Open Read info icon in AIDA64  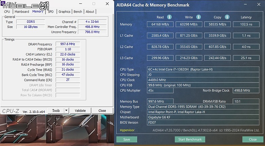point(169,17)
